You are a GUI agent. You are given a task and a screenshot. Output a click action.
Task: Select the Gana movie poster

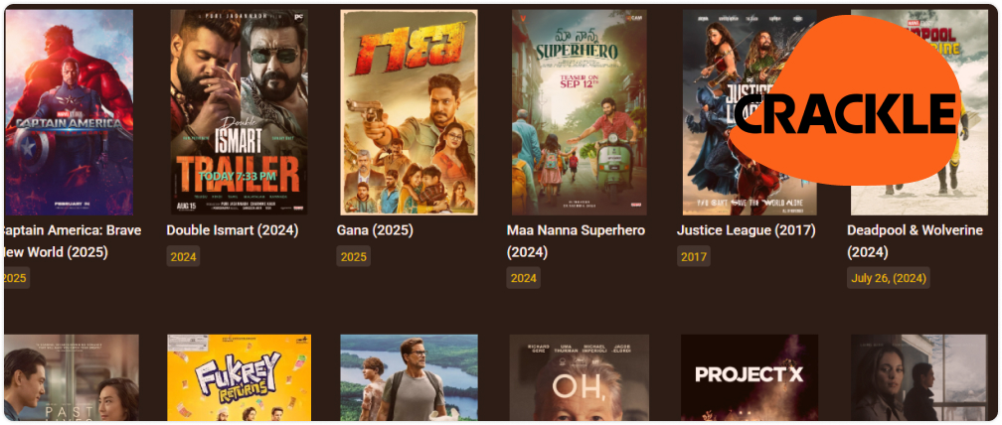coord(409,112)
